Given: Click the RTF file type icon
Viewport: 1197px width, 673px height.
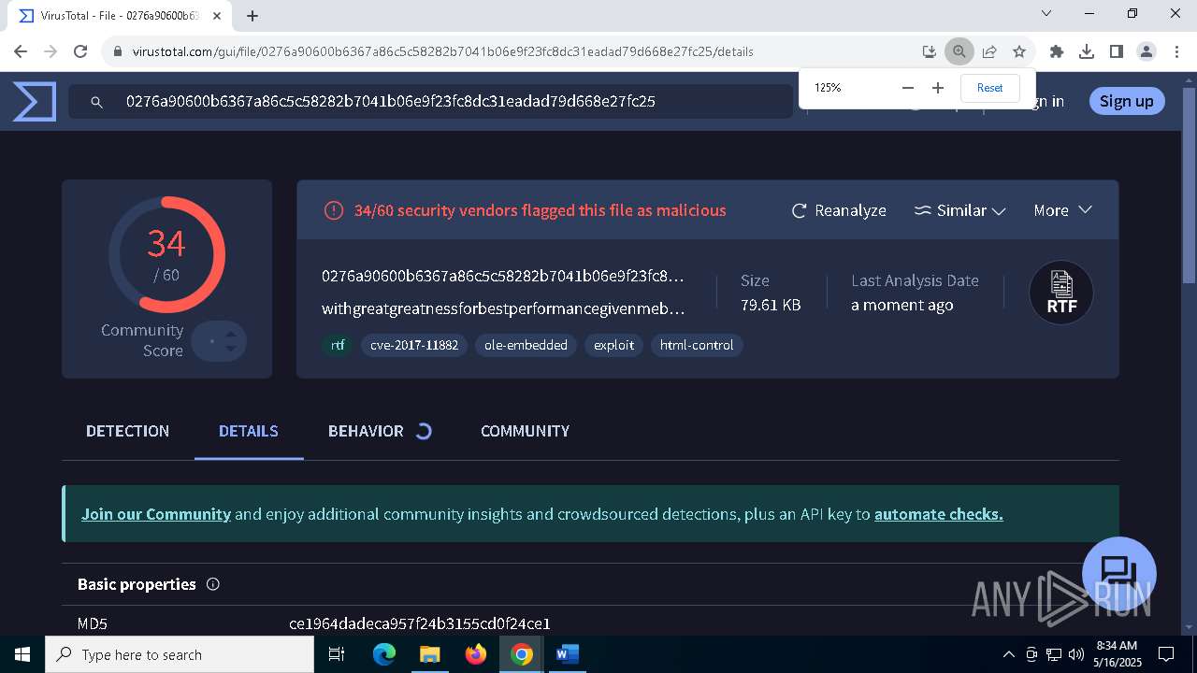Looking at the screenshot, I should pos(1061,293).
